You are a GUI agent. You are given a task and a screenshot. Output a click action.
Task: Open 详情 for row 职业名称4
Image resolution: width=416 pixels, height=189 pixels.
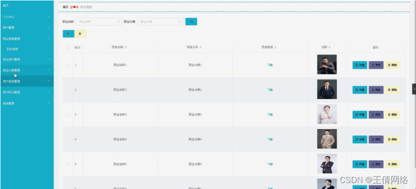coord(360,139)
